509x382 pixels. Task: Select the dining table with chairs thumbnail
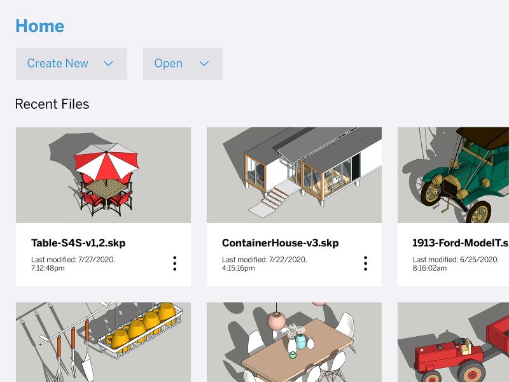294,342
